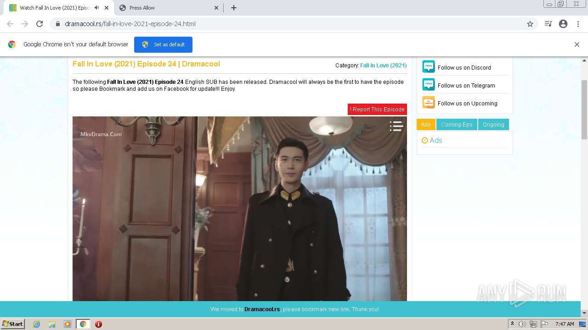
Task: Mute the audio on Fall In Love tab
Action: tap(97, 8)
